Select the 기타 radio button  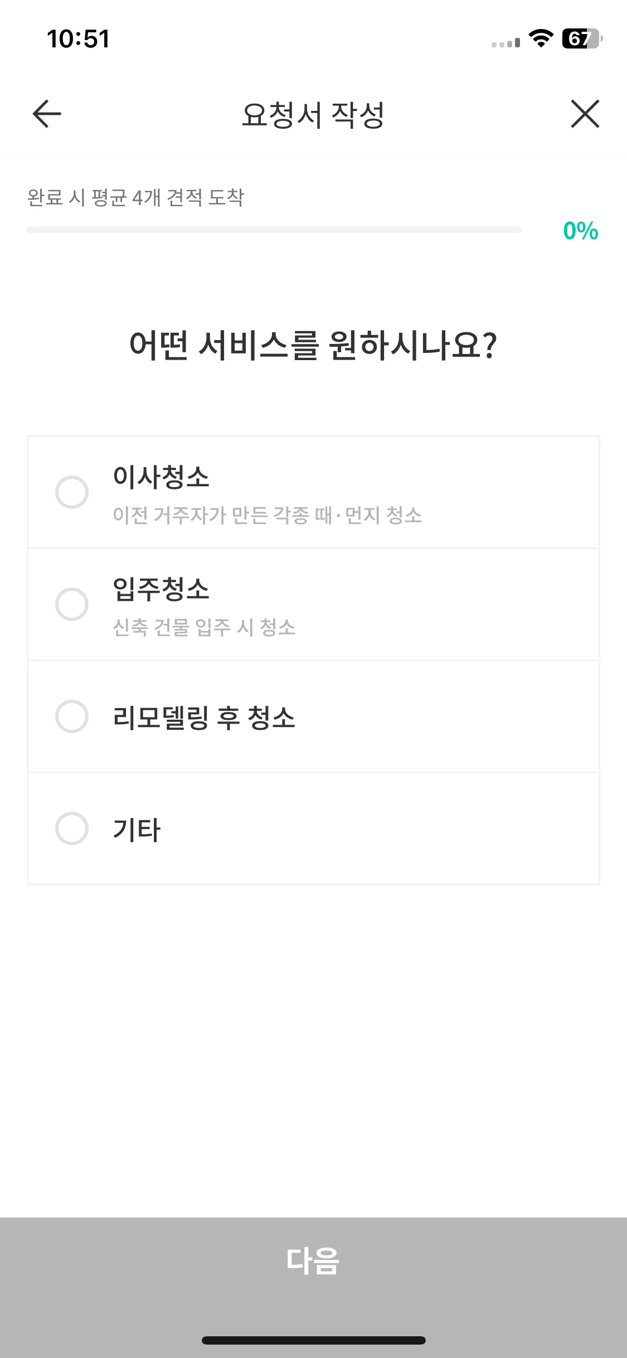(x=72, y=828)
